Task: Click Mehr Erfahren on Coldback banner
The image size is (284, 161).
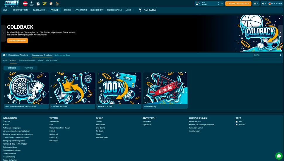Action: point(18,41)
